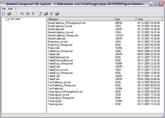Select file TimeLog.mmo

click(55, 104)
